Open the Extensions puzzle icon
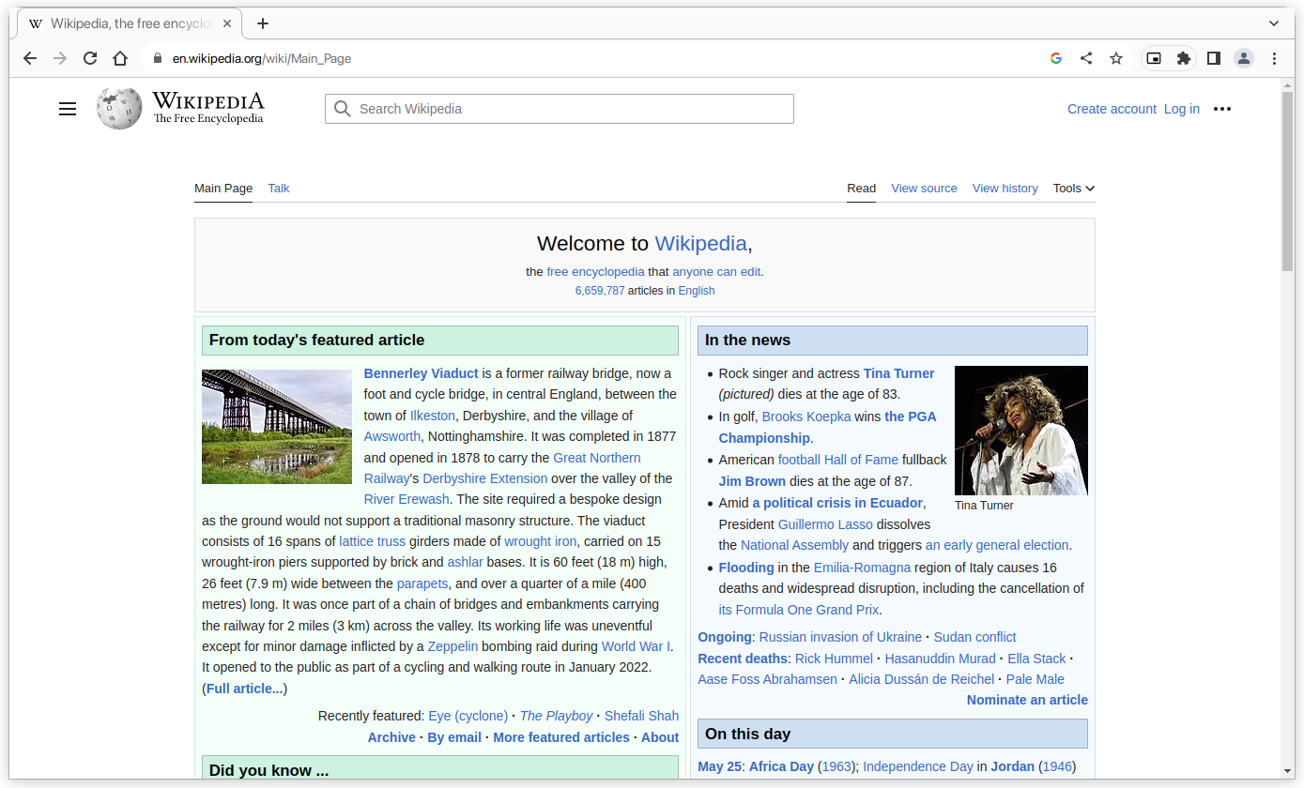This screenshot has width=1304, height=788. click(1184, 58)
